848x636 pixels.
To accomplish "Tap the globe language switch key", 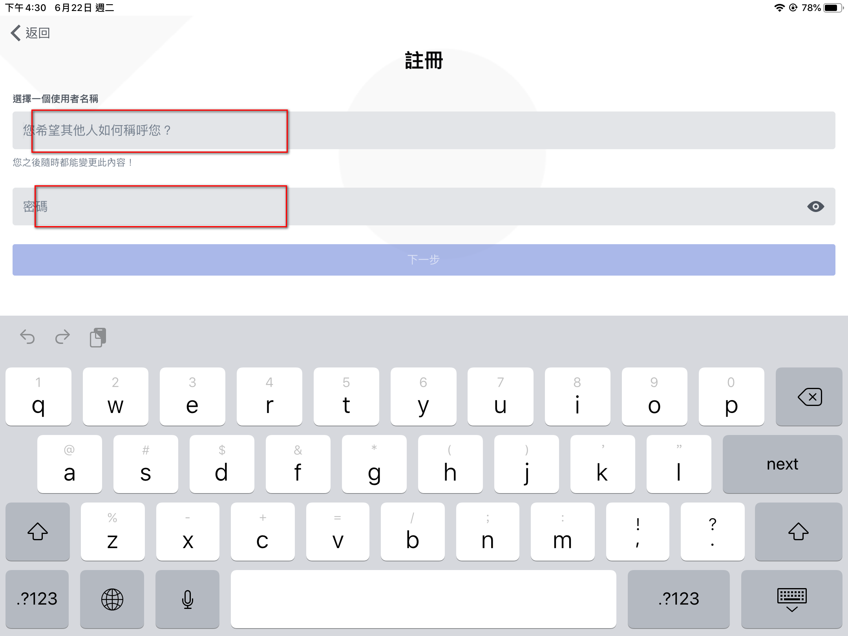I will point(112,599).
